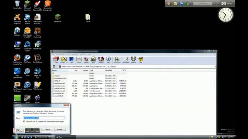Click the Windows Start orb
The width and height of the screenshot is (248, 139).
(x=16, y=137)
